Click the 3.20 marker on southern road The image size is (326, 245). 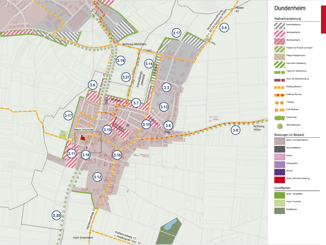tap(56, 215)
